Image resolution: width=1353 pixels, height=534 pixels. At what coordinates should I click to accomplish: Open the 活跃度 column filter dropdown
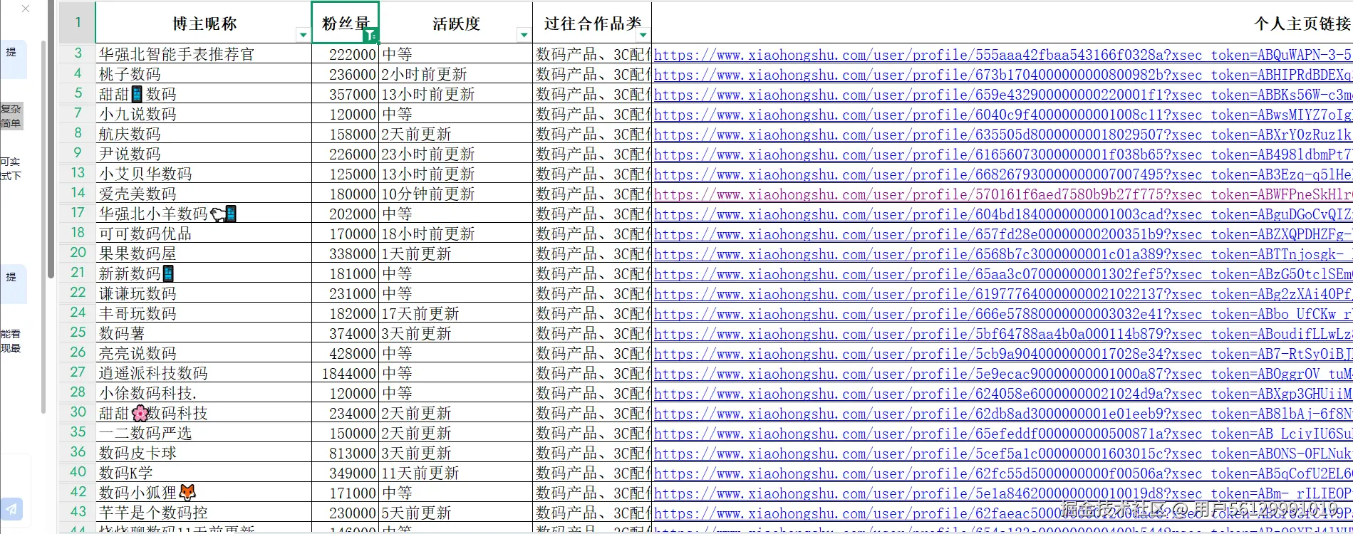524,35
